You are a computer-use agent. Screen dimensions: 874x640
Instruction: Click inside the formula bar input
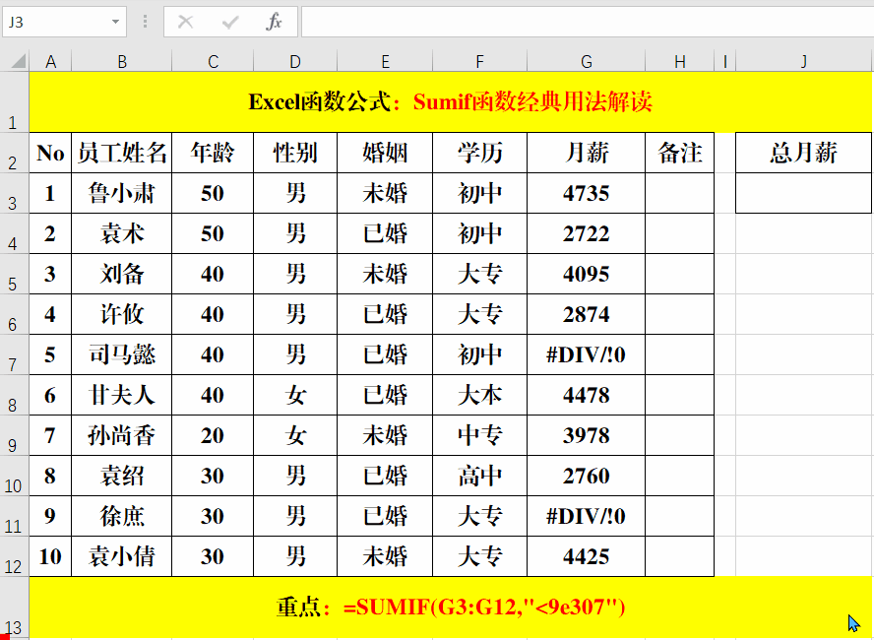(x=588, y=22)
